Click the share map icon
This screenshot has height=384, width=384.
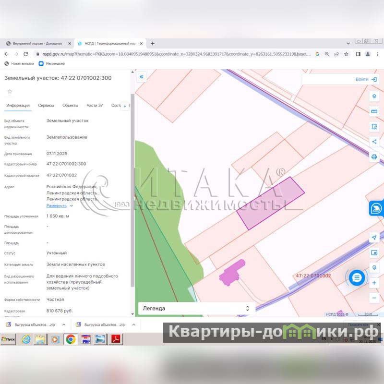click(x=374, y=142)
